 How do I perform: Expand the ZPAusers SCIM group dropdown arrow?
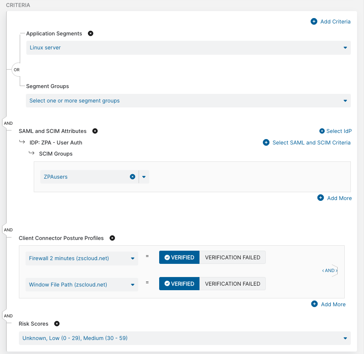point(144,177)
